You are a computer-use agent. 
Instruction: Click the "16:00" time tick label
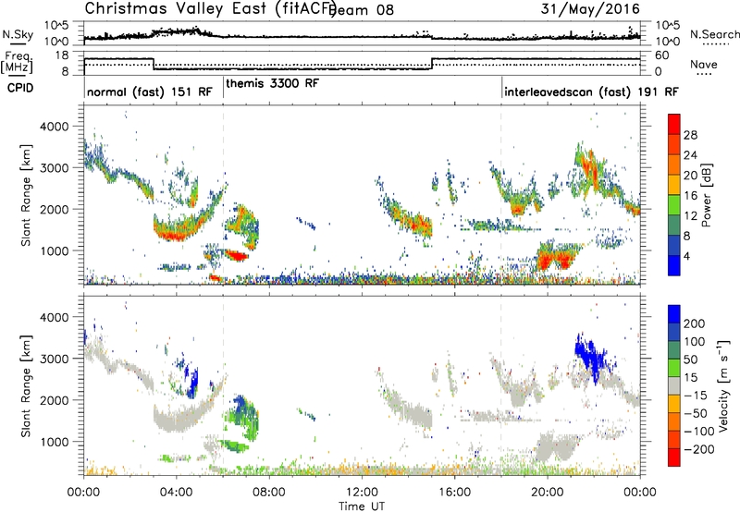(454, 493)
